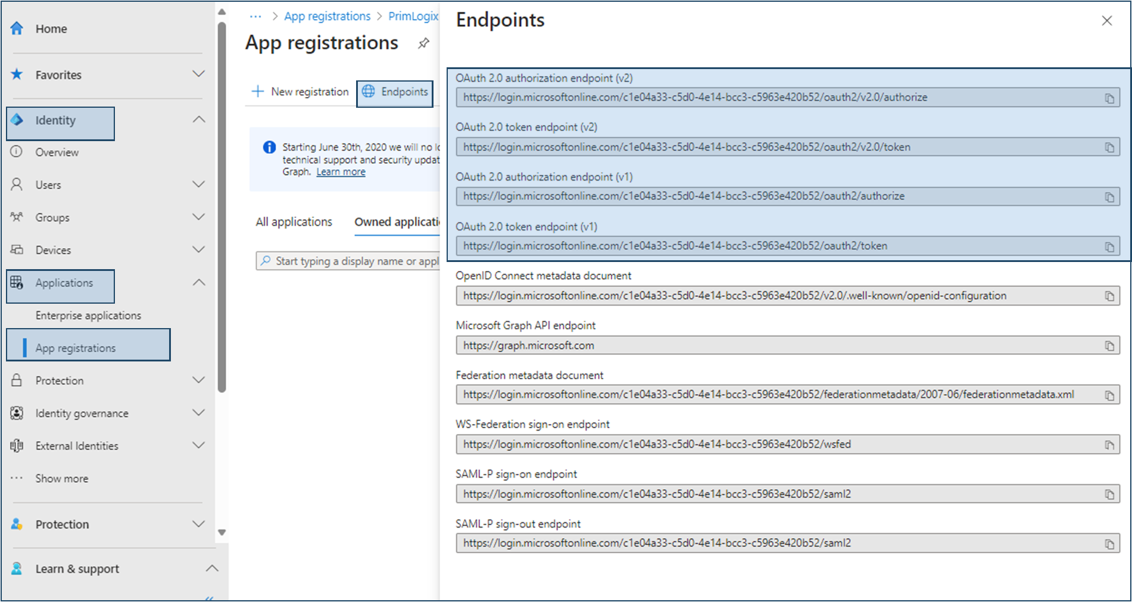
Task: Expand the bold Protection section chevron
Action: [199, 523]
